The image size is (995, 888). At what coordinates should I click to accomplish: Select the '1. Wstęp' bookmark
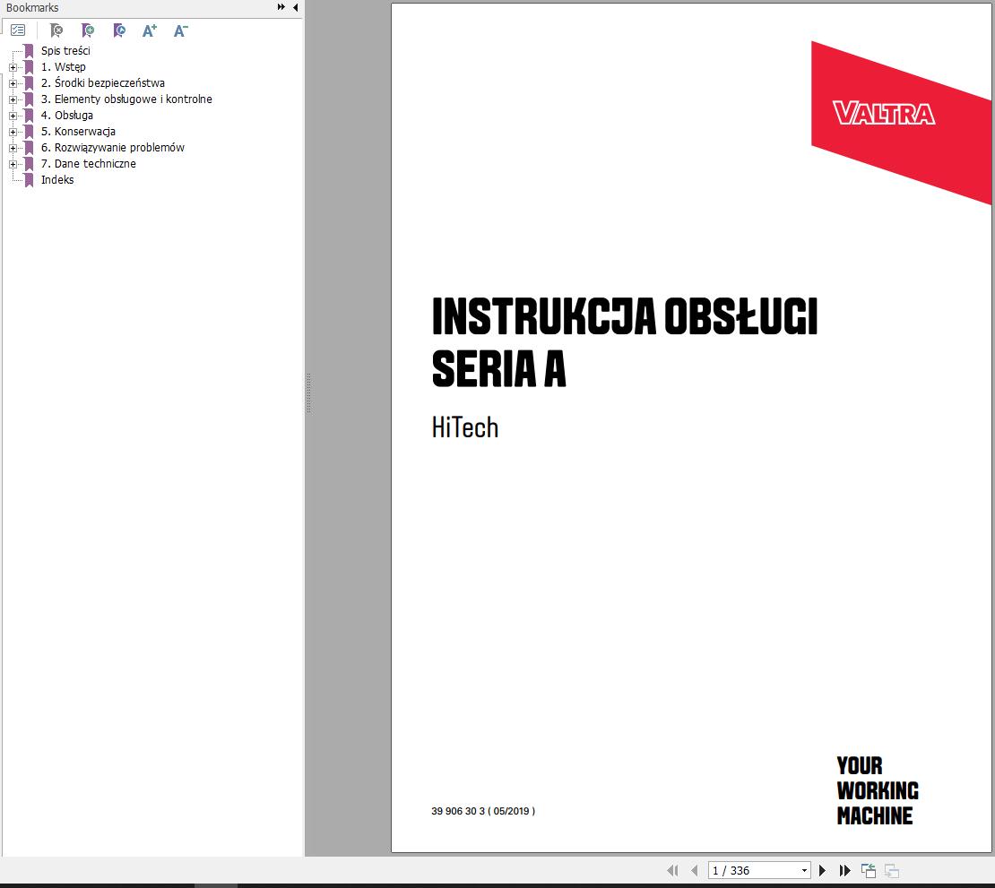[x=63, y=67]
